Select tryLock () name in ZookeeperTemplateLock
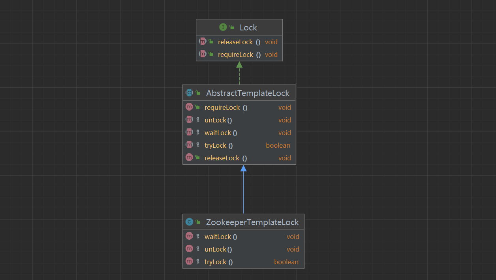 tap(219, 262)
